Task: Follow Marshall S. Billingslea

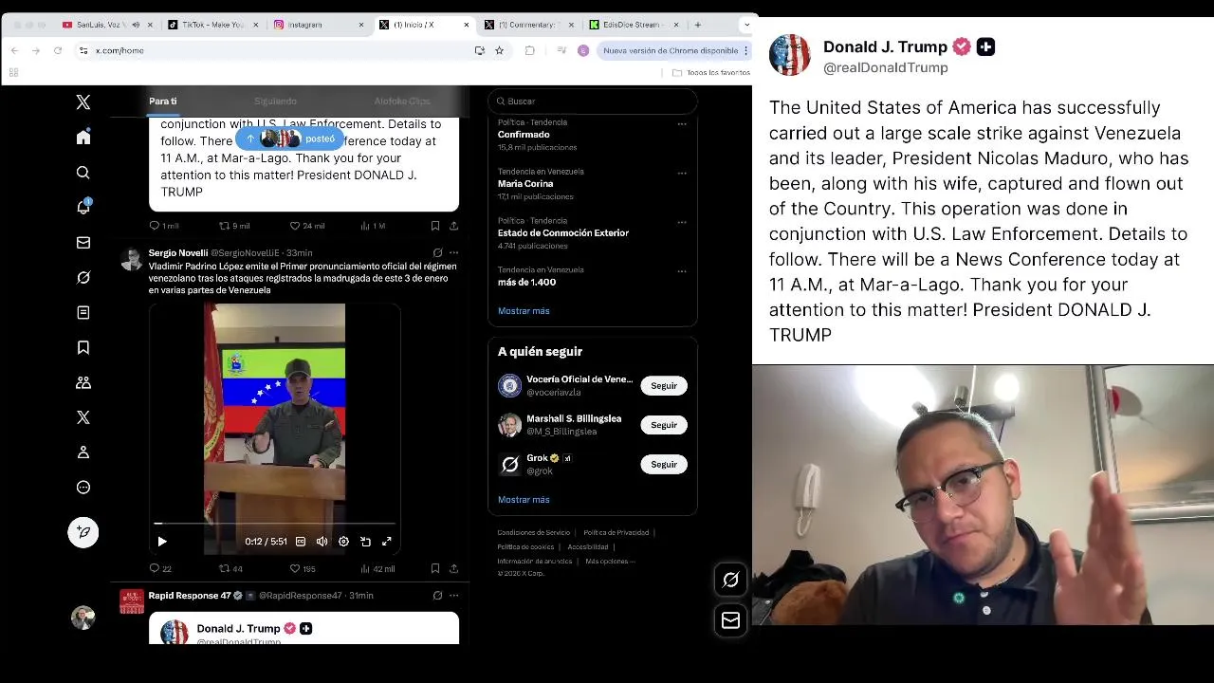Action: tap(664, 425)
